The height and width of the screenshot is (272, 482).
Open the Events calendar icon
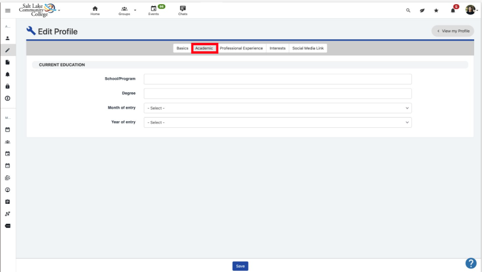pyautogui.click(x=154, y=10)
